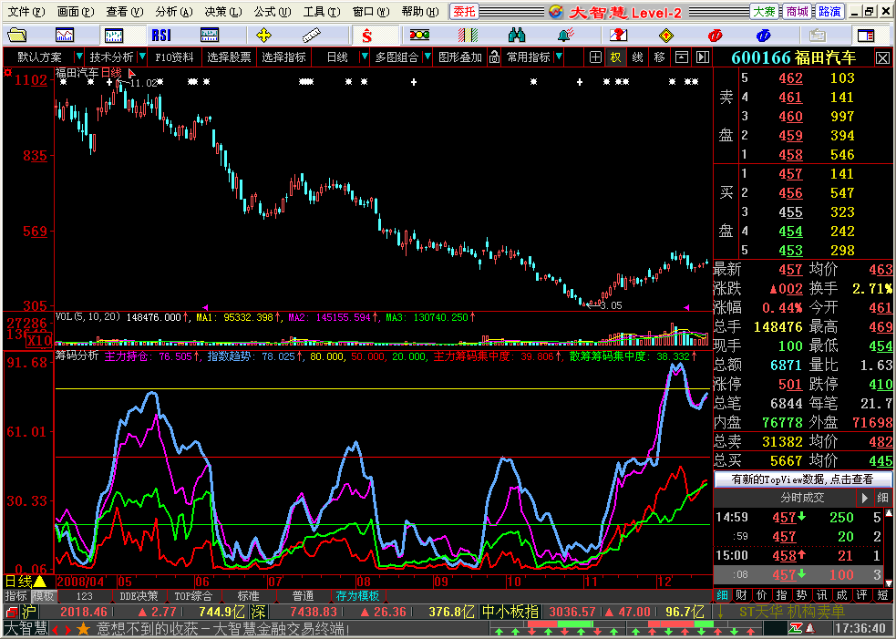Open the 文件 menu
Image resolution: width=896 pixels, height=639 pixels.
coord(26,12)
